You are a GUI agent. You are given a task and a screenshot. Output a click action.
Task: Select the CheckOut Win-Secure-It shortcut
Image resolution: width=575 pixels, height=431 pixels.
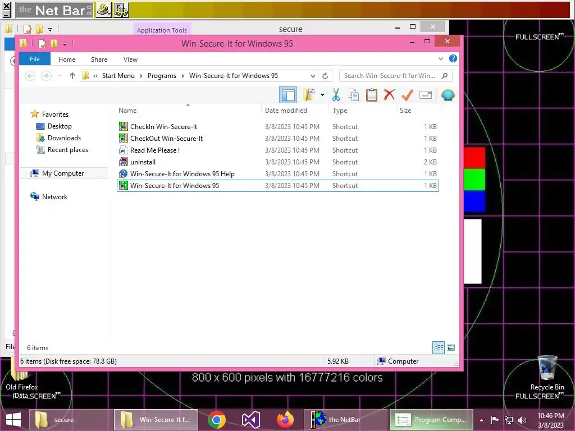[x=277, y=138]
